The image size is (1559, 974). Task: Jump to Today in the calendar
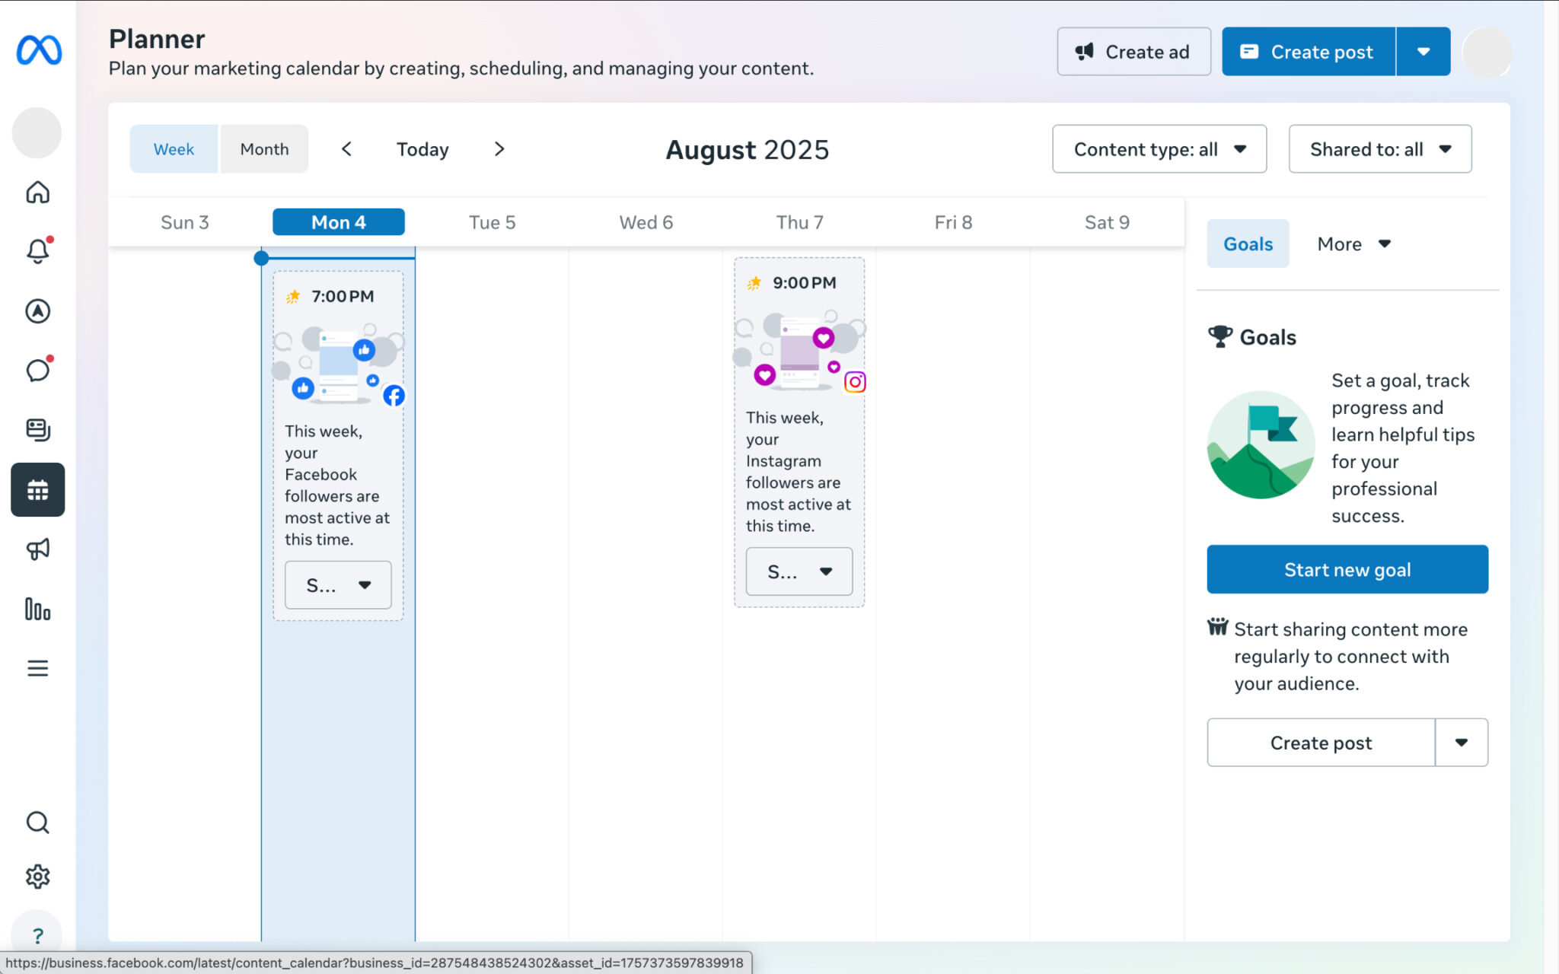click(422, 148)
